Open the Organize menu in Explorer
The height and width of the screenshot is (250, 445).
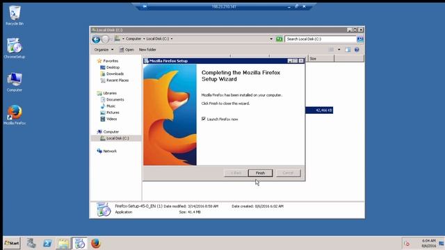[x=104, y=49]
